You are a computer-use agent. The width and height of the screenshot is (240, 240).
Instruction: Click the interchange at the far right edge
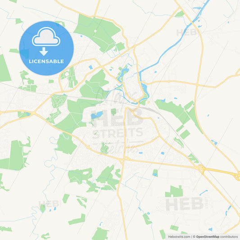237,176
